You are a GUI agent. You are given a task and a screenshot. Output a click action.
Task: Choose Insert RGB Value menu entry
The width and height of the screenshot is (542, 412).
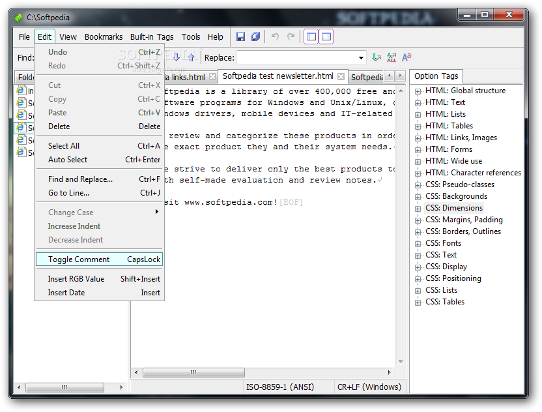click(99, 279)
